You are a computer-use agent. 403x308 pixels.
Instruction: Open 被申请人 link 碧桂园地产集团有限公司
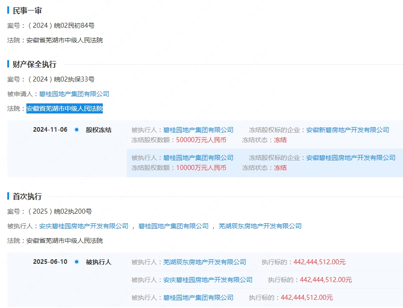pos(74,94)
